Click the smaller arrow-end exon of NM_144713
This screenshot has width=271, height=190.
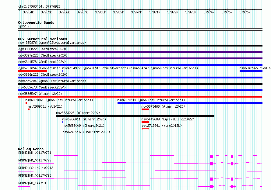[232, 187]
